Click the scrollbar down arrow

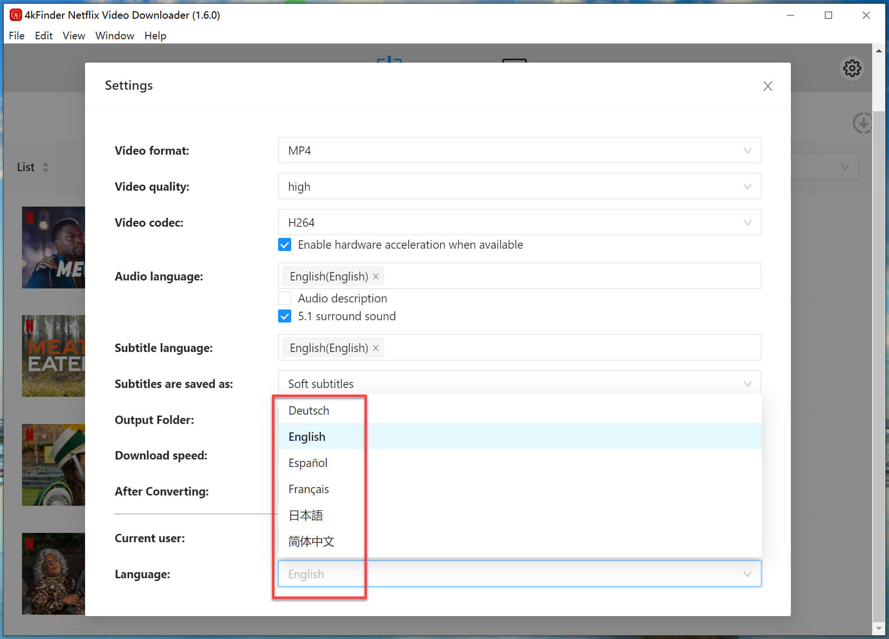tap(879, 629)
